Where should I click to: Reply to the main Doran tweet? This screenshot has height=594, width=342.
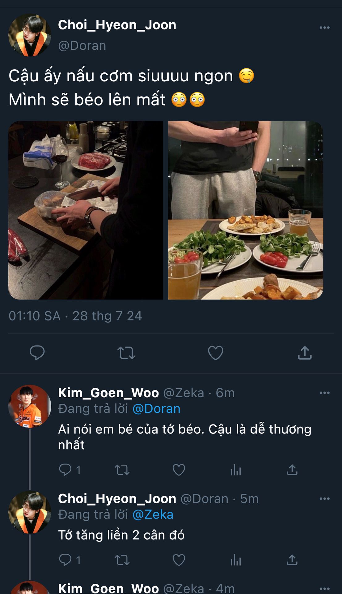click(x=37, y=353)
